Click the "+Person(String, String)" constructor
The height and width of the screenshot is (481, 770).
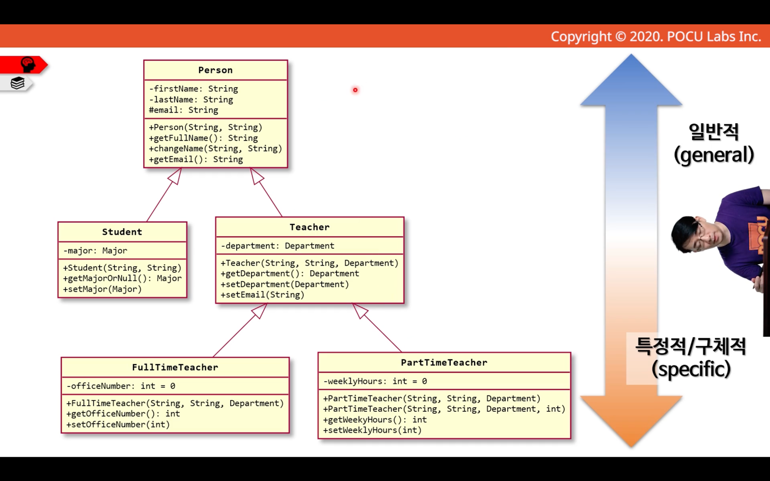(206, 127)
